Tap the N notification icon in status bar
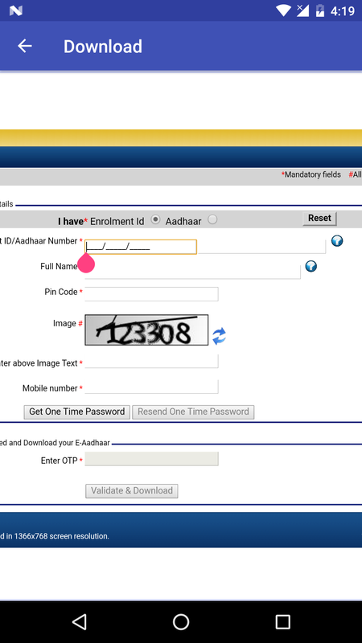Image resolution: width=362 pixels, height=643 pixels. click(x=15, y=10)
